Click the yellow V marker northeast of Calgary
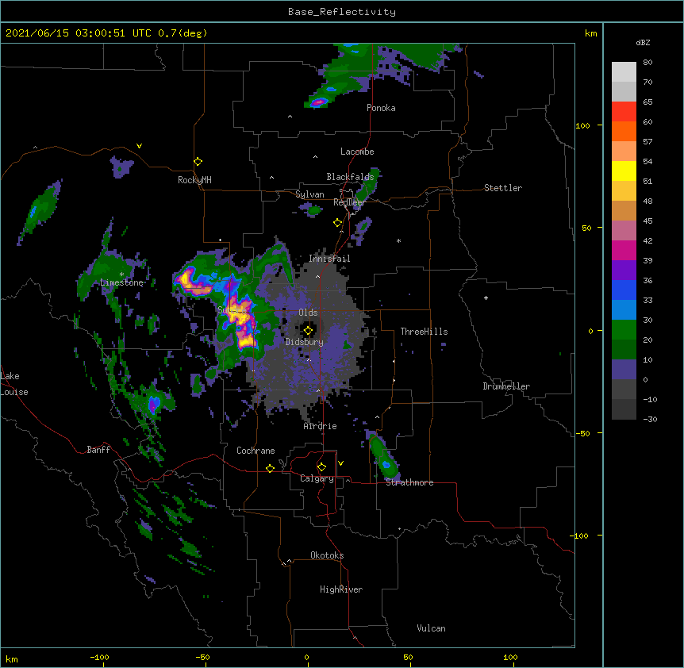Viewport: 684px width, 668px height. (340, 463)
